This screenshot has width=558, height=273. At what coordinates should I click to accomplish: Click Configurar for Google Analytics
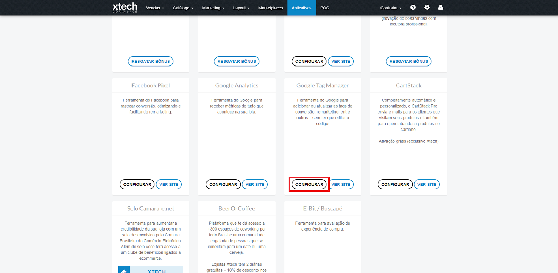pyautogui.click(x=223, y=184)
